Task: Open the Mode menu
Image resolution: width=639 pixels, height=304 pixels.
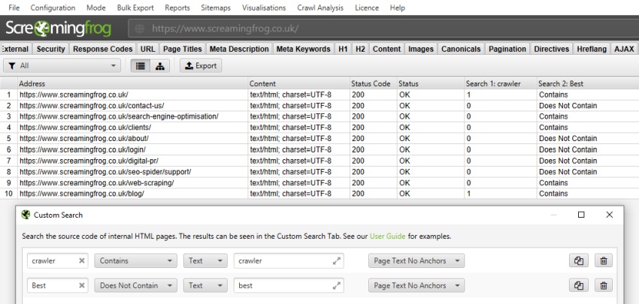Action: pos(96,8)
